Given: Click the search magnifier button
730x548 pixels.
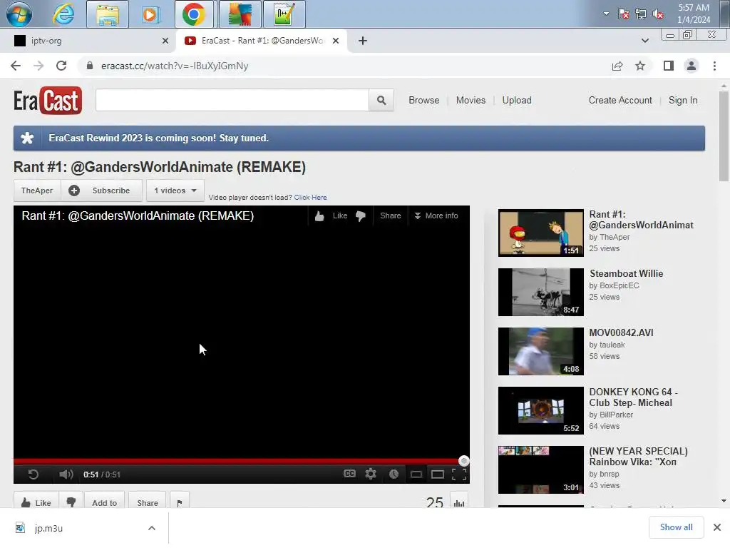Looking at the screenshot, I should click(381, 100).
